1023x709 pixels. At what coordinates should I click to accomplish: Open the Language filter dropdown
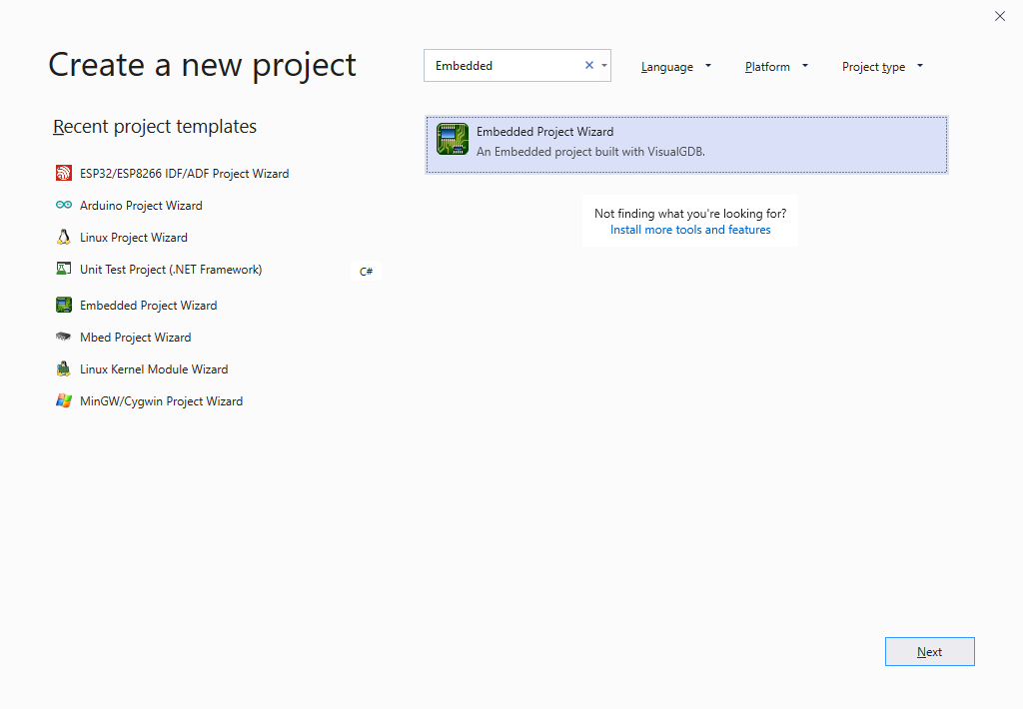pyautogui.click(x=676, y=67)
